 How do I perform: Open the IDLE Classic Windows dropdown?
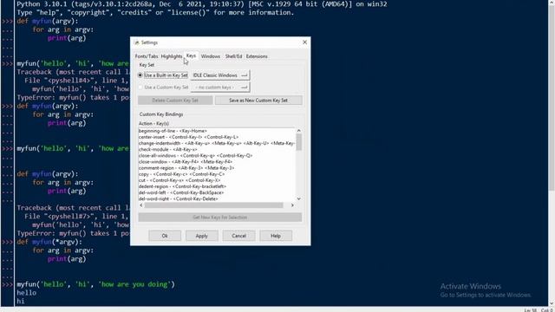point(220,75)
